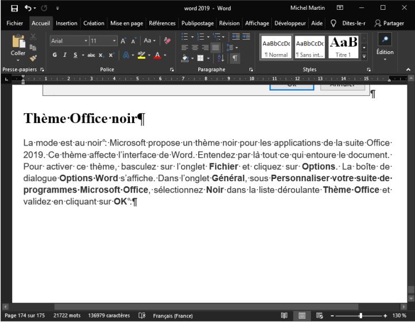
Task: Select the Format Painter brush icon
Action: (33, 58)
